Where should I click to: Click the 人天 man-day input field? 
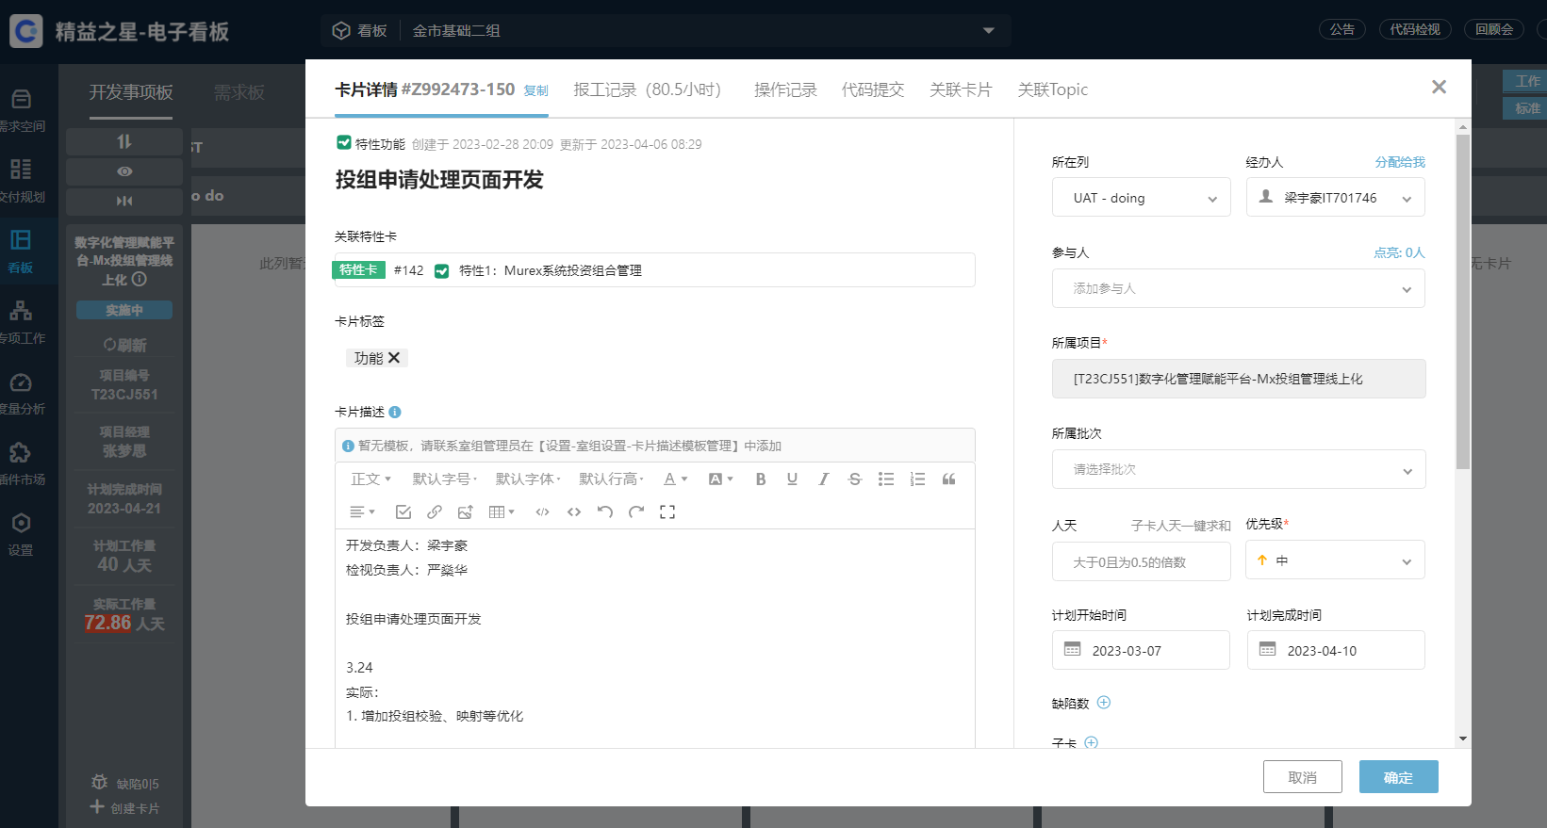[x=1141, y=562]
